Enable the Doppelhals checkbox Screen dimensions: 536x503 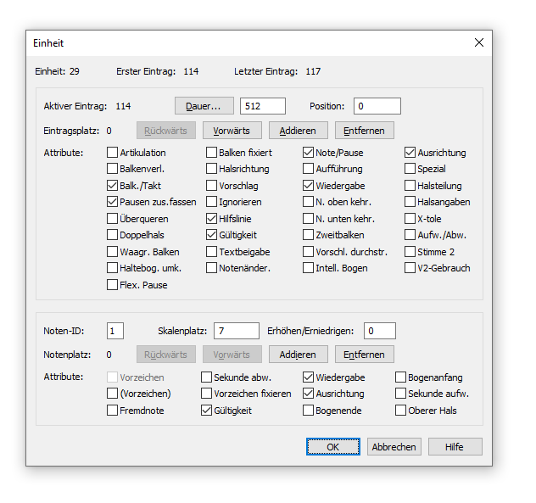click(x=112, y=235)
